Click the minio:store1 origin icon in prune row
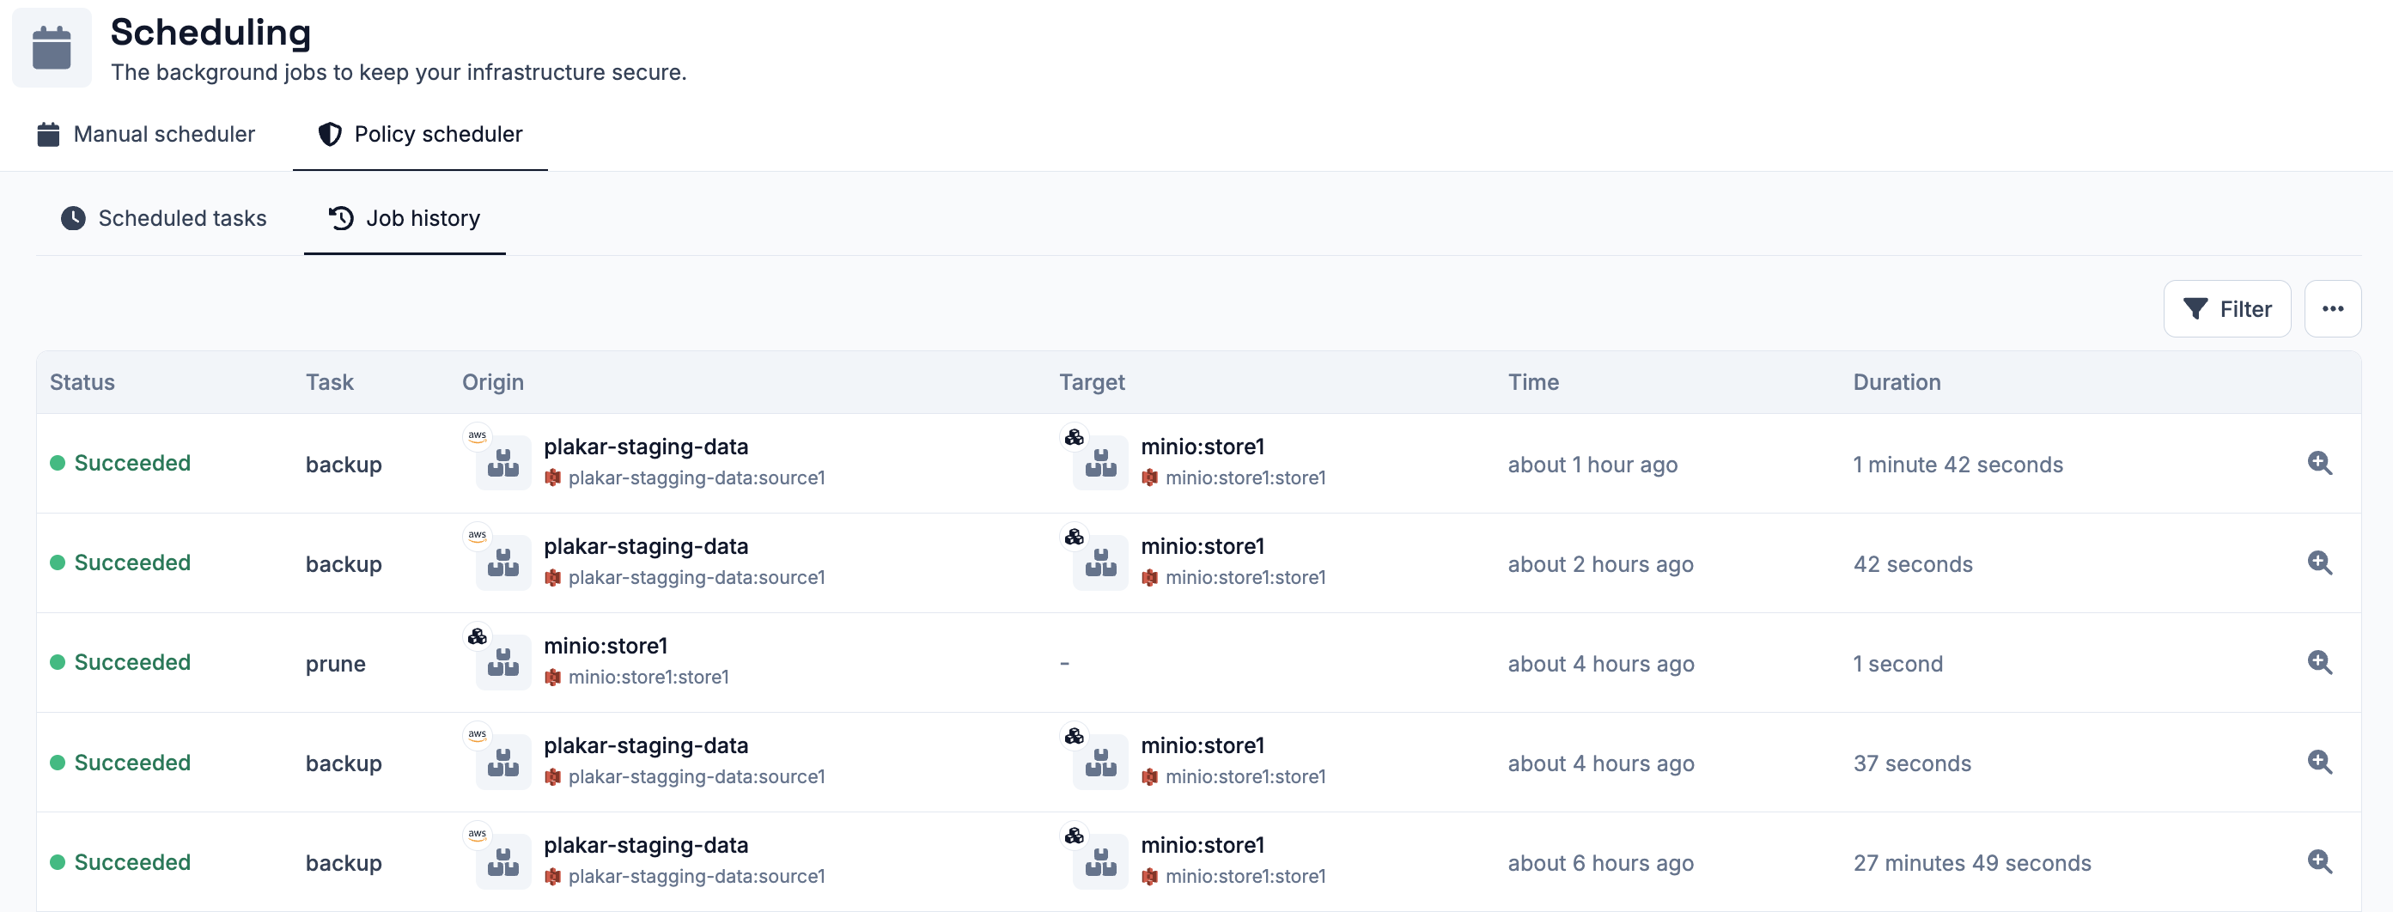This screenshot has width=2393, height=912. coord(502,661)
